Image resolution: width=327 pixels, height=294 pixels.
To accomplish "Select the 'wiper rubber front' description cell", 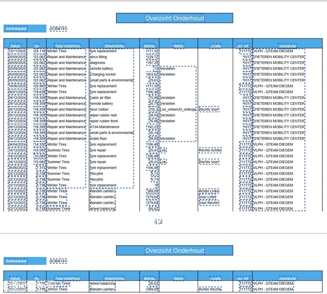I will click(x=104, y=121).
